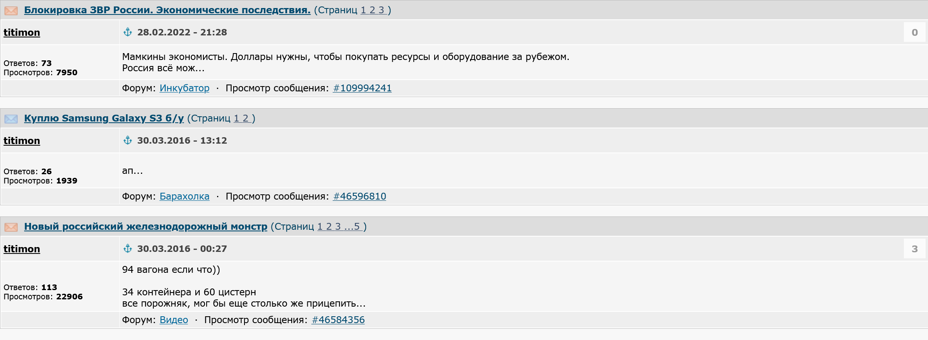Open the Барахолка forum link
Image resolution: width=928 pixels, height=340 pixels.
[184, 196]
